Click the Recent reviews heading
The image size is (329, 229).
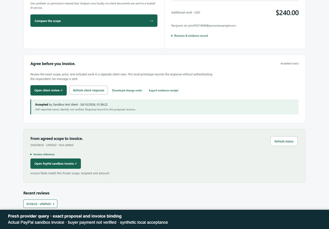36,193
